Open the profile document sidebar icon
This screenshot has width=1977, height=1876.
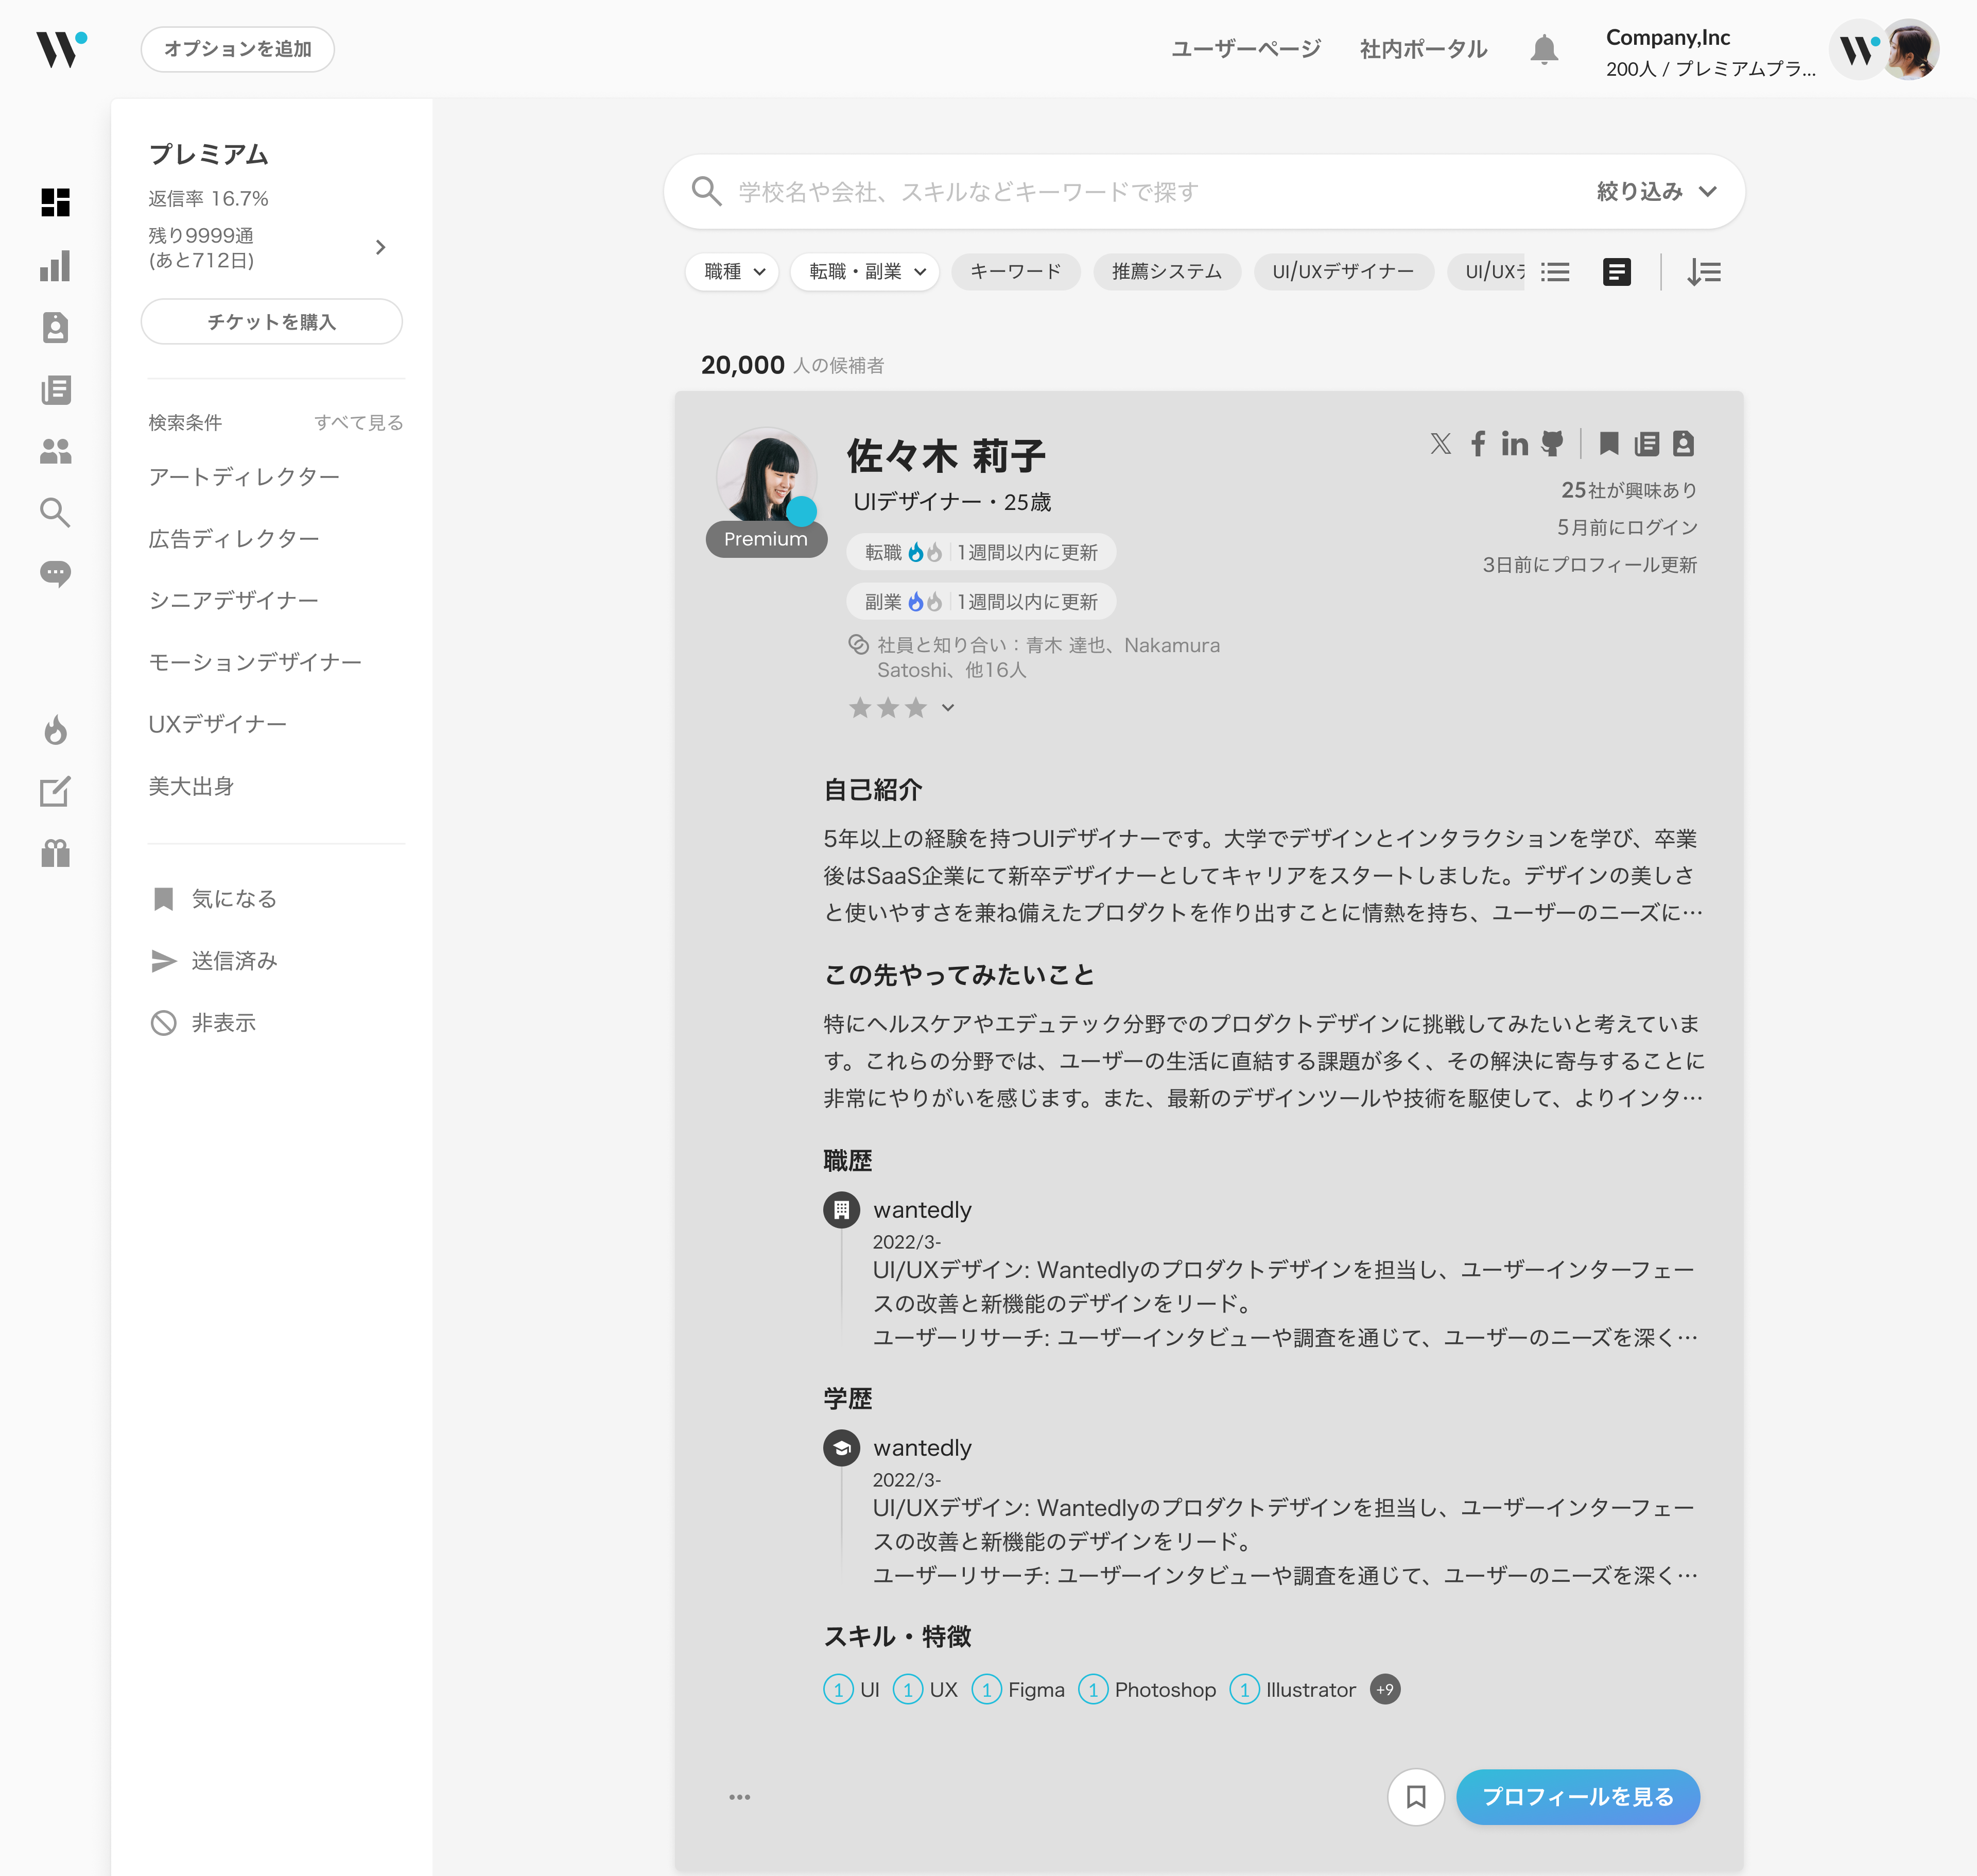point(56,327)
